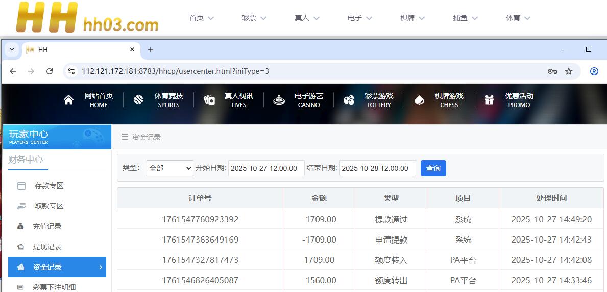Open 体育竞技 Sports basketball icon
This screenshot has width=607, height=292.
click(x=138, y=100)
